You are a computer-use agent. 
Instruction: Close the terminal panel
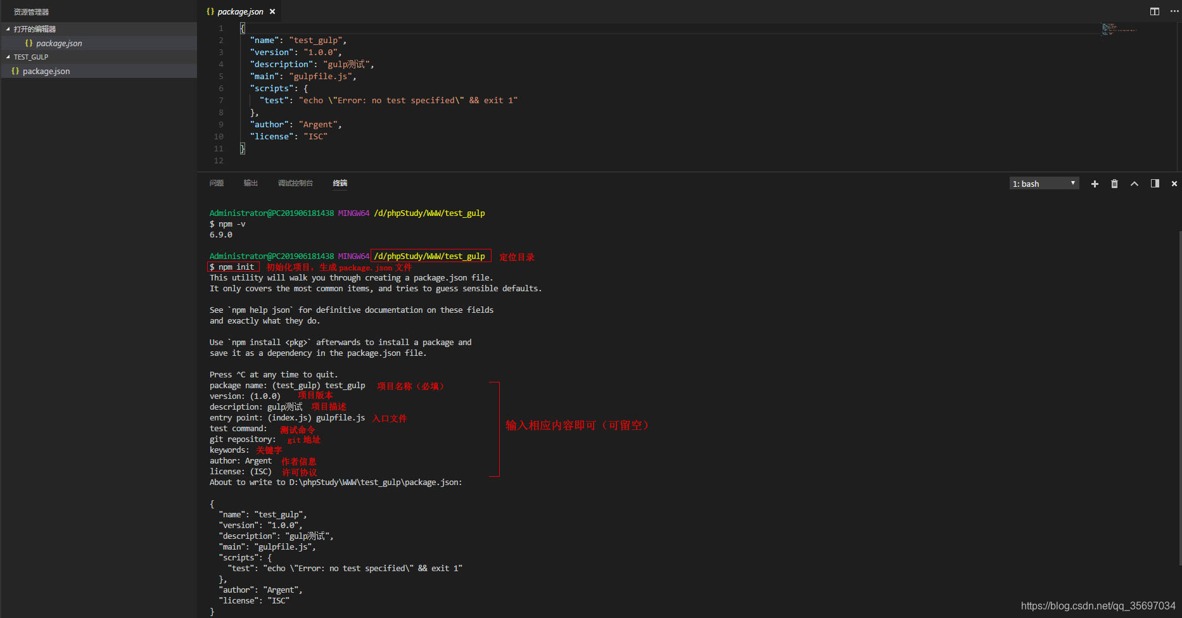[x=1174, y=184]
